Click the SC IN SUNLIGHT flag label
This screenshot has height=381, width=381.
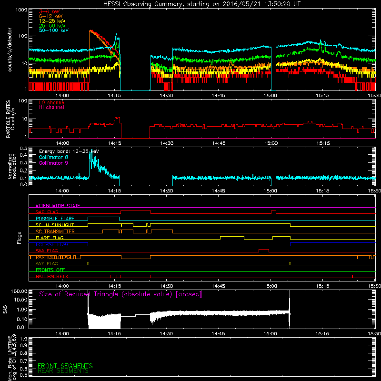55,225
